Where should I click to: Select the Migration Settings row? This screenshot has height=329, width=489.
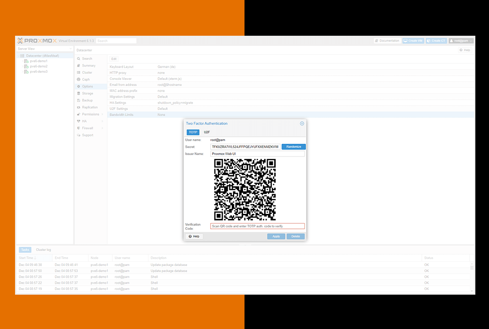click(291, 97)
